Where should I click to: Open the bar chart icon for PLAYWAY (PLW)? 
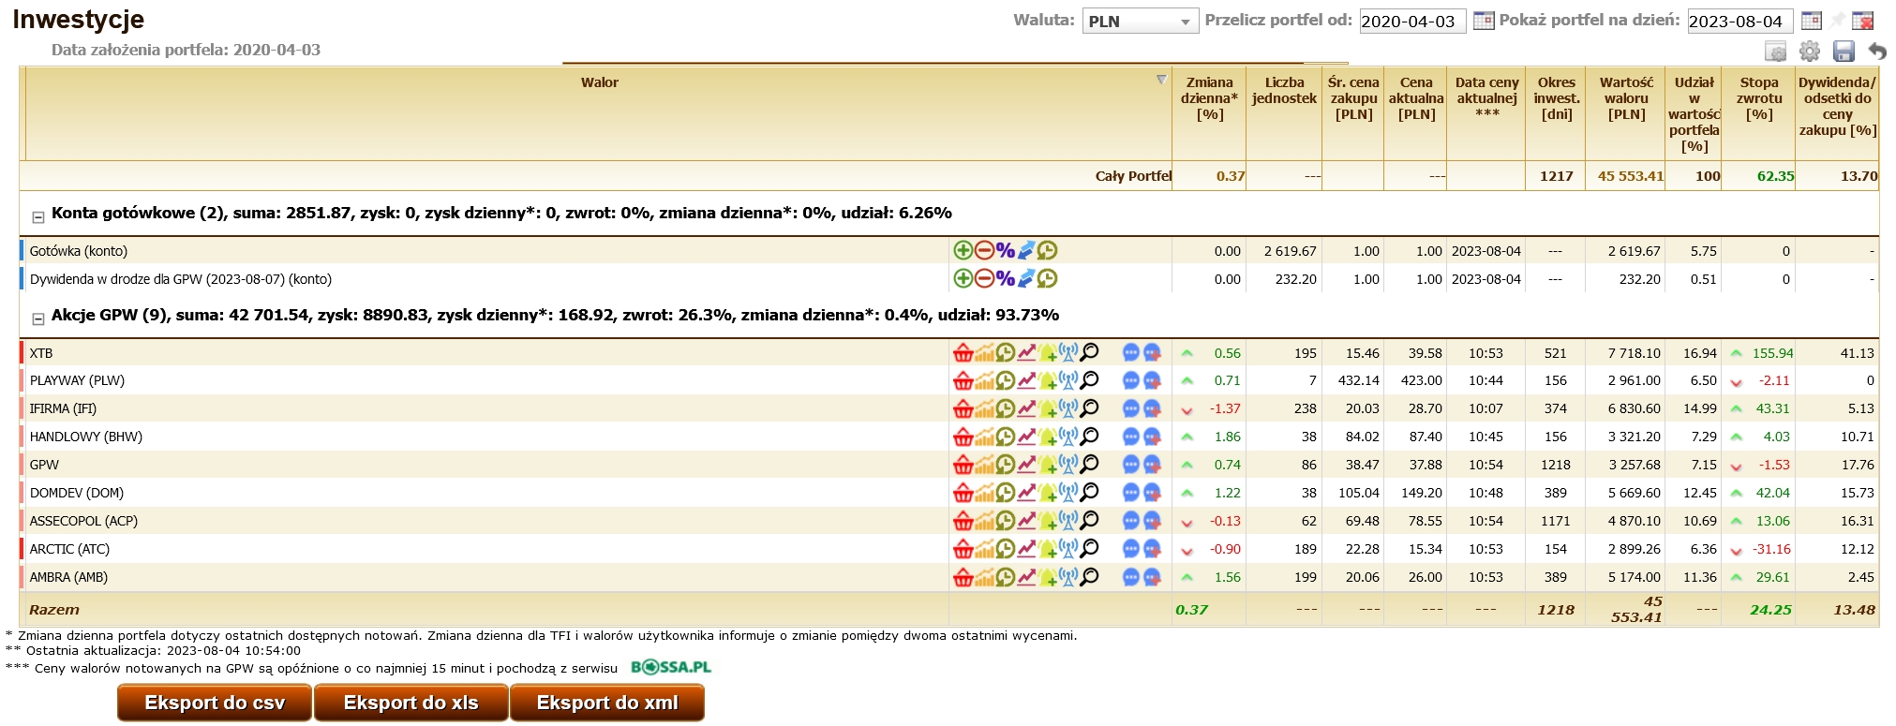(x=984, y=381)
